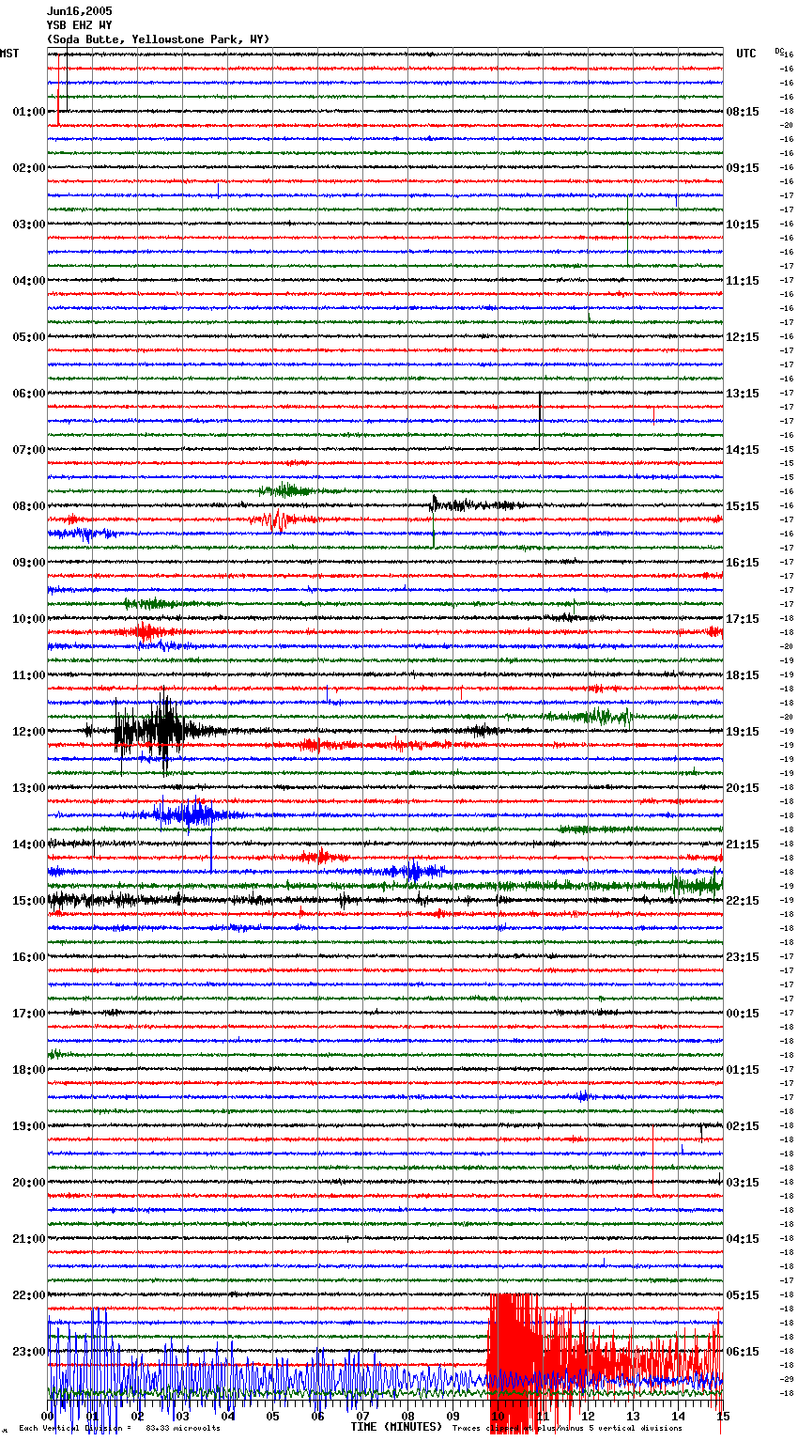Click the UTC time label '05:15'
The image size is (798, 1441).
coord(743,1295)
